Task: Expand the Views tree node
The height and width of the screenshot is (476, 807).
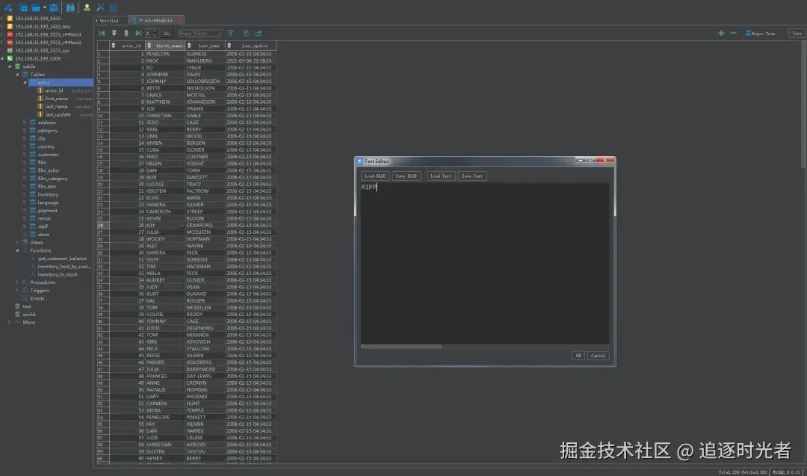Action: point(17,242)
